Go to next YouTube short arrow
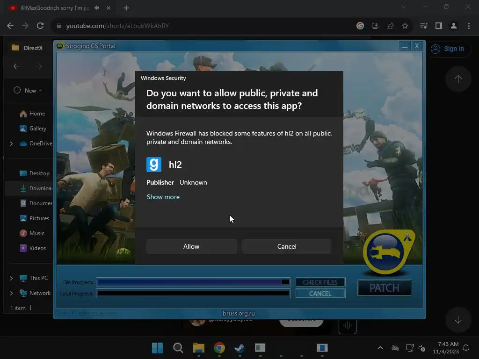479x359 pixels. click(x=458, y=320)
